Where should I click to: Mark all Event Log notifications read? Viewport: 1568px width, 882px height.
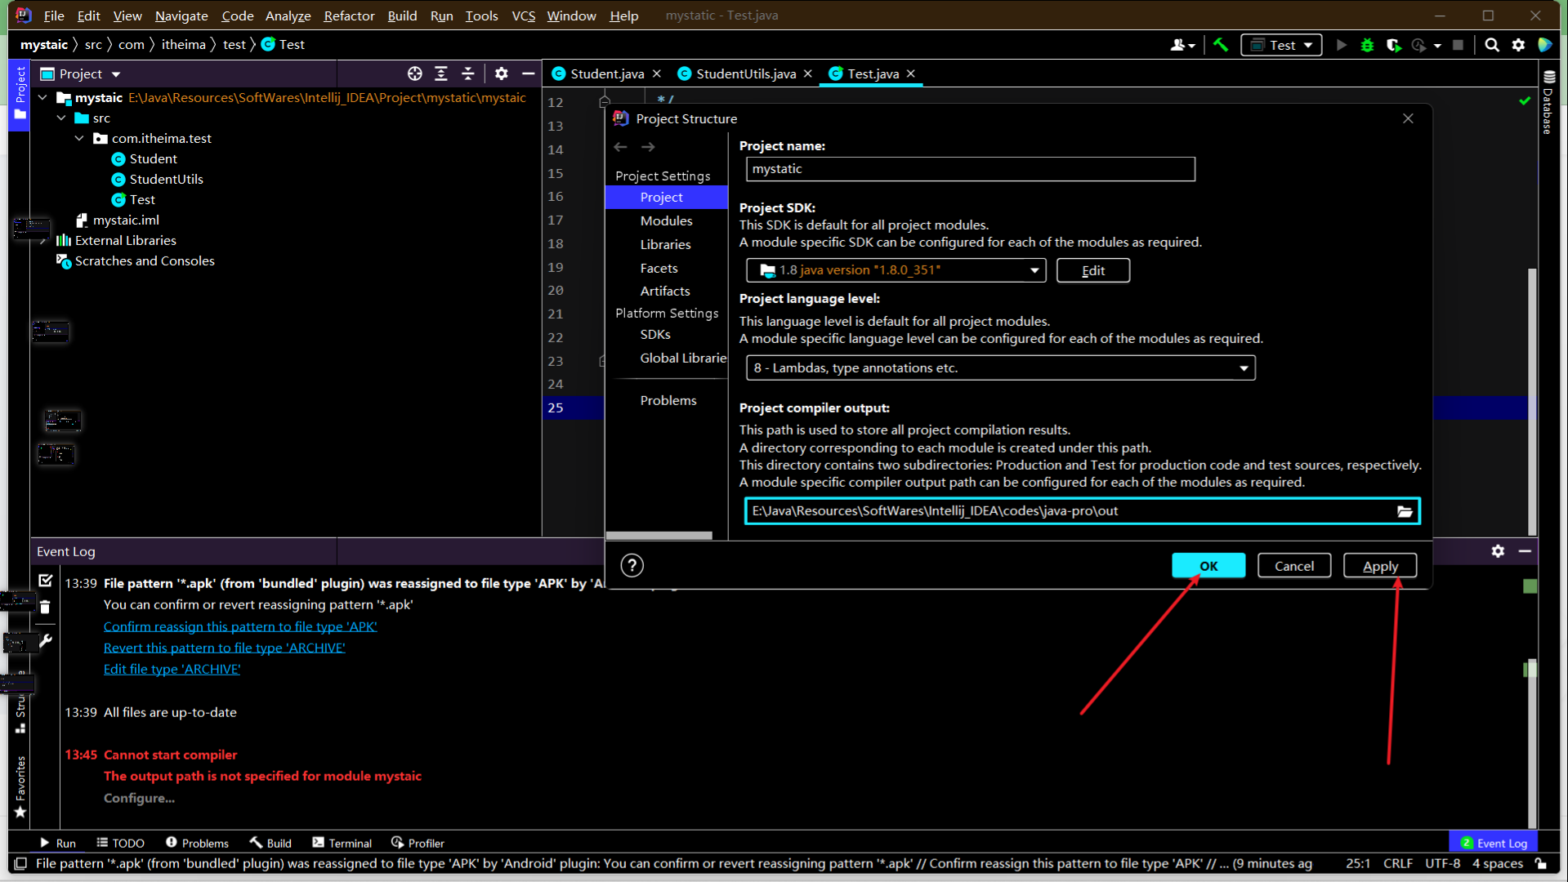(46, 581)
